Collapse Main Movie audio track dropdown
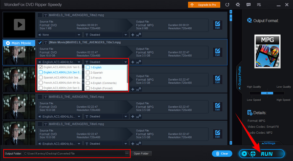 79,62
